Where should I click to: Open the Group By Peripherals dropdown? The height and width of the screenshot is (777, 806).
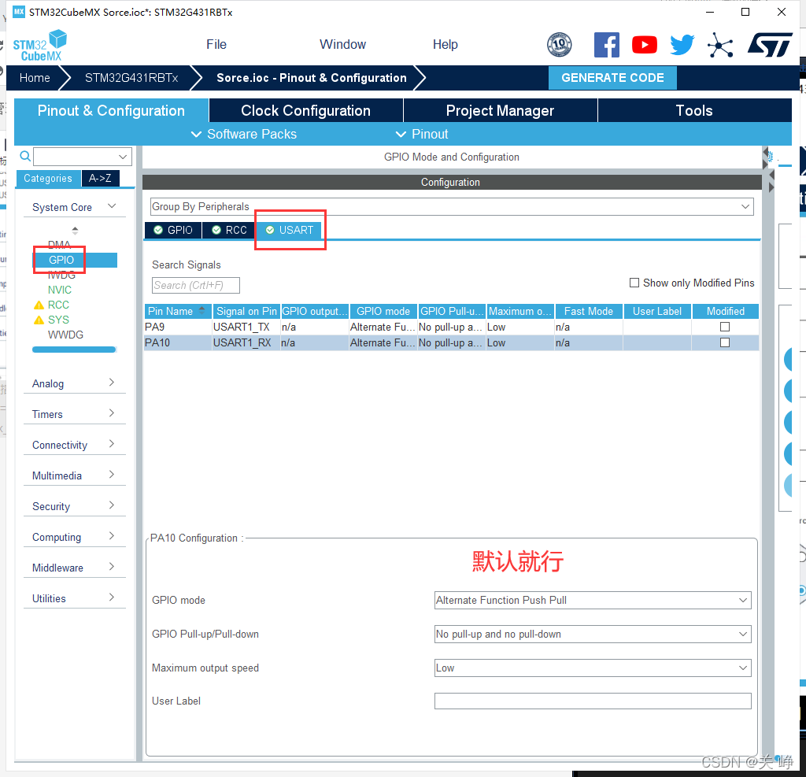coord(452,207)
